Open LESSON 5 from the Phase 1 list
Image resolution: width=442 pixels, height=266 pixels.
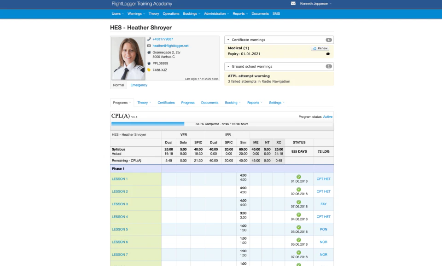[119, 229]
